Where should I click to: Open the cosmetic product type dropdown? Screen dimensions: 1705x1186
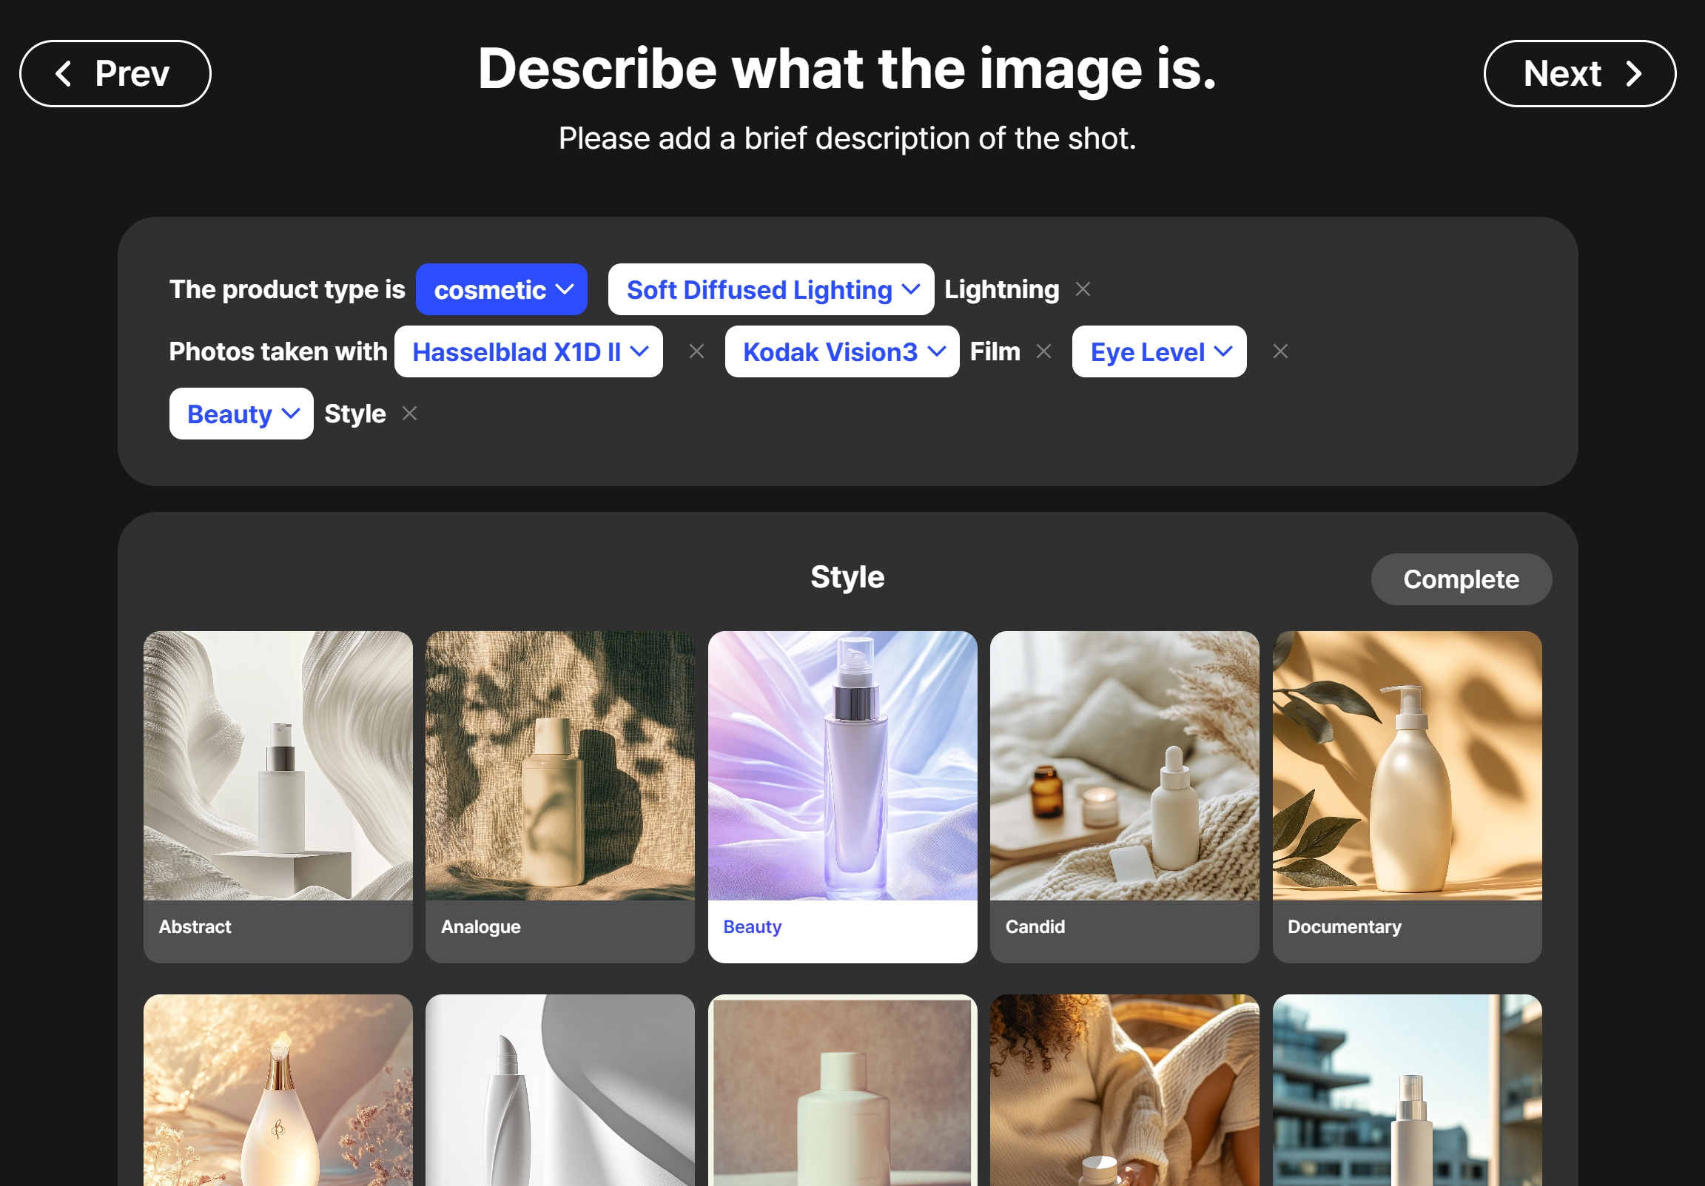(501, 289)
